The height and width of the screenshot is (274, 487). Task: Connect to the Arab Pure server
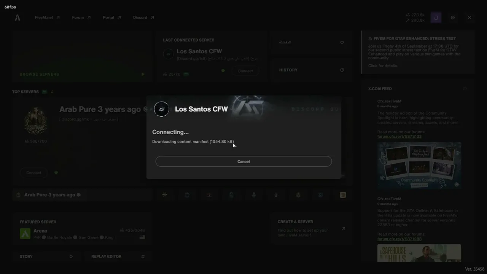(x=33, y=173)
